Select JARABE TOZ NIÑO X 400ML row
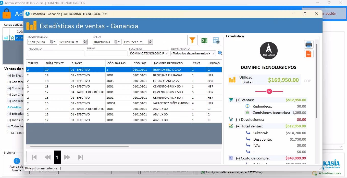 (x=124, y=103)
